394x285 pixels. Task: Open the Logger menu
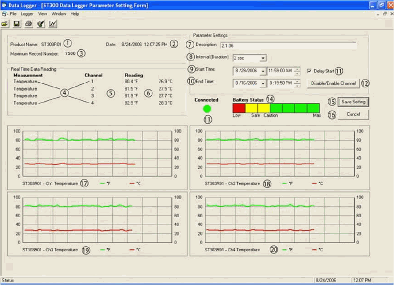(x=27, y=14)
